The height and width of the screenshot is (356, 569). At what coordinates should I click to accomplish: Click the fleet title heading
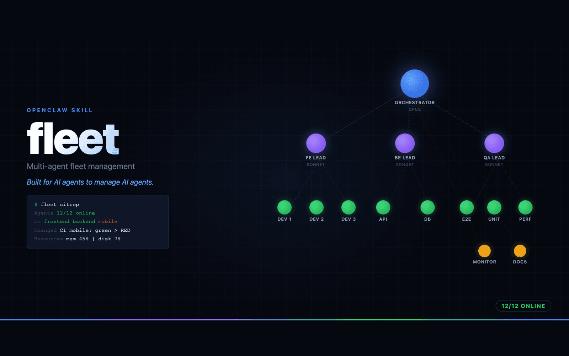pyautogui.click(x=73, y=139)
